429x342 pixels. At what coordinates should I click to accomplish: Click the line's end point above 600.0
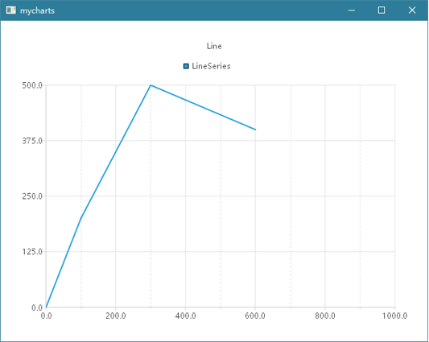[x=255, y=130]
